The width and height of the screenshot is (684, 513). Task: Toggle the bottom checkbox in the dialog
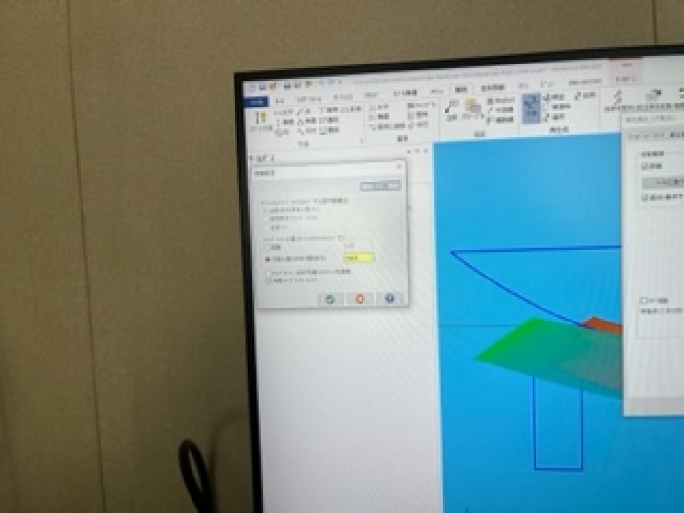(x=269, y=280)
